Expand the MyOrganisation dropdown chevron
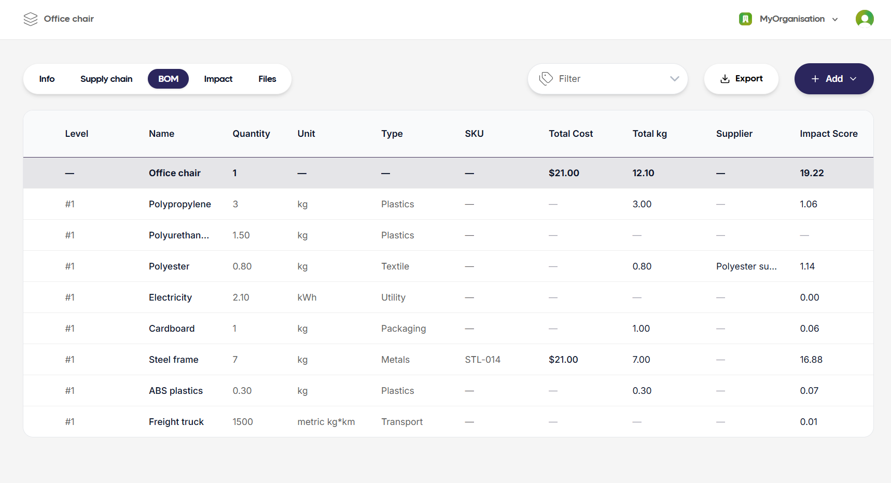Viewport: 891px width, 483px height. pos(835,20)
